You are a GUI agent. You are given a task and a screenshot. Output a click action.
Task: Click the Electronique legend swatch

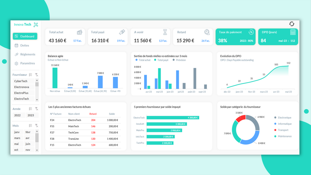275,118
